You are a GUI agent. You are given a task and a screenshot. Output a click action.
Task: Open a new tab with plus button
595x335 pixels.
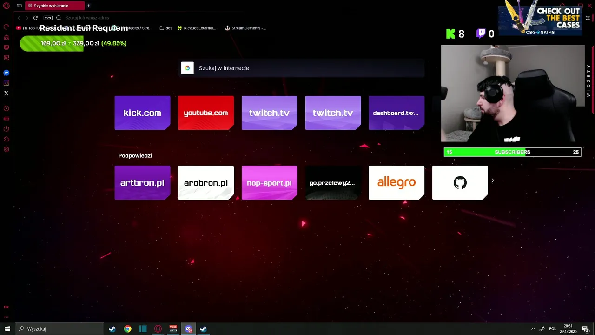click(x=88, y=6)
